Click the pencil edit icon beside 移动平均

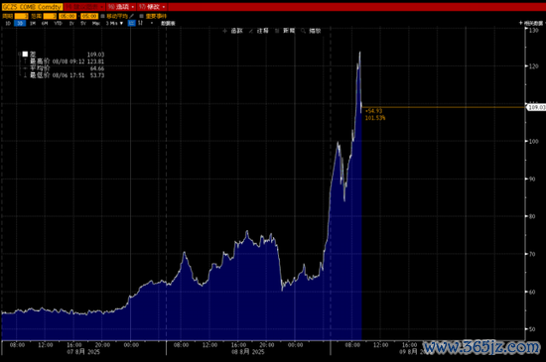132,16
